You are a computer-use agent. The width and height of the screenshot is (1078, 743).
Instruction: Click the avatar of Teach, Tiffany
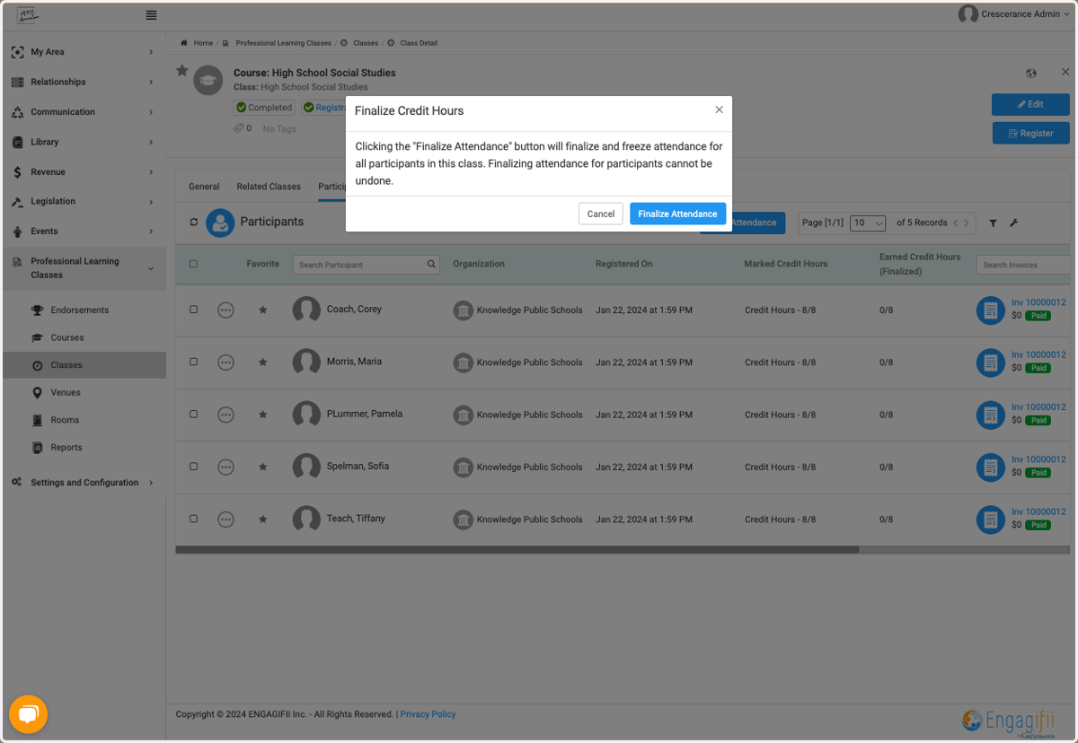306,519
